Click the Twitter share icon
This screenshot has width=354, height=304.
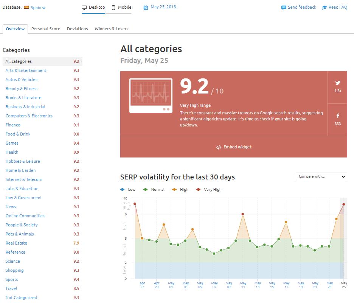click(x=337, y=83)
